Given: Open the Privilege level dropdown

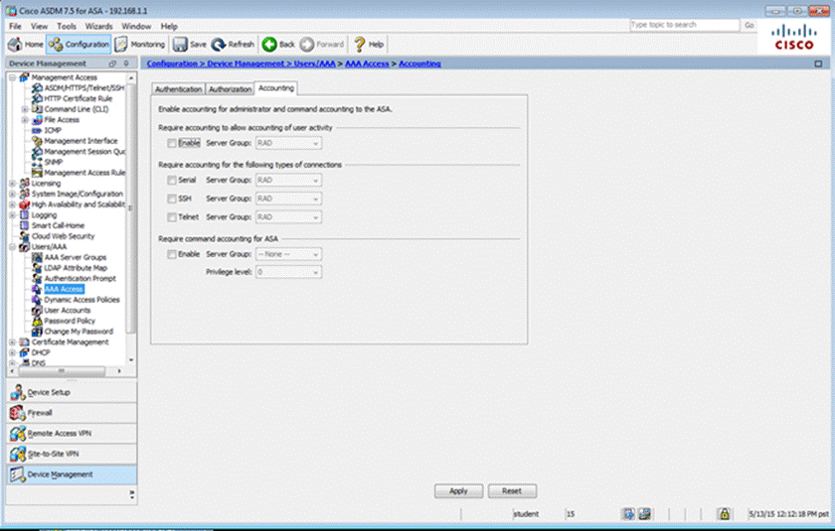Looking at the screenshot, I should (288, 271).
